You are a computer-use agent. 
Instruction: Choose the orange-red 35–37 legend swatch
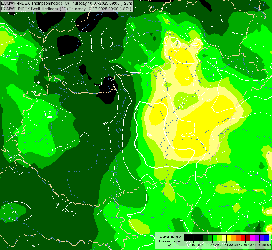[238, 237]
